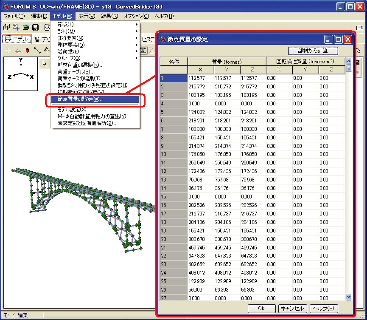The image size is (367, 320).
Task: Click the 部材から計算 button
Action: 313,51
